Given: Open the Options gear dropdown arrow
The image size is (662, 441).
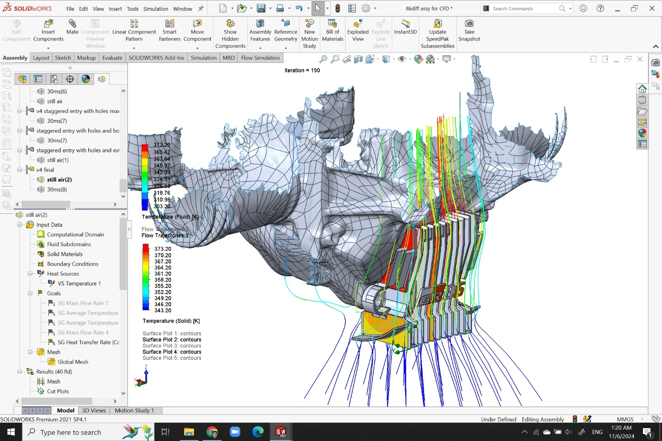Looking at the screenshot, I should pyautogui.click(x=375, y=8).
